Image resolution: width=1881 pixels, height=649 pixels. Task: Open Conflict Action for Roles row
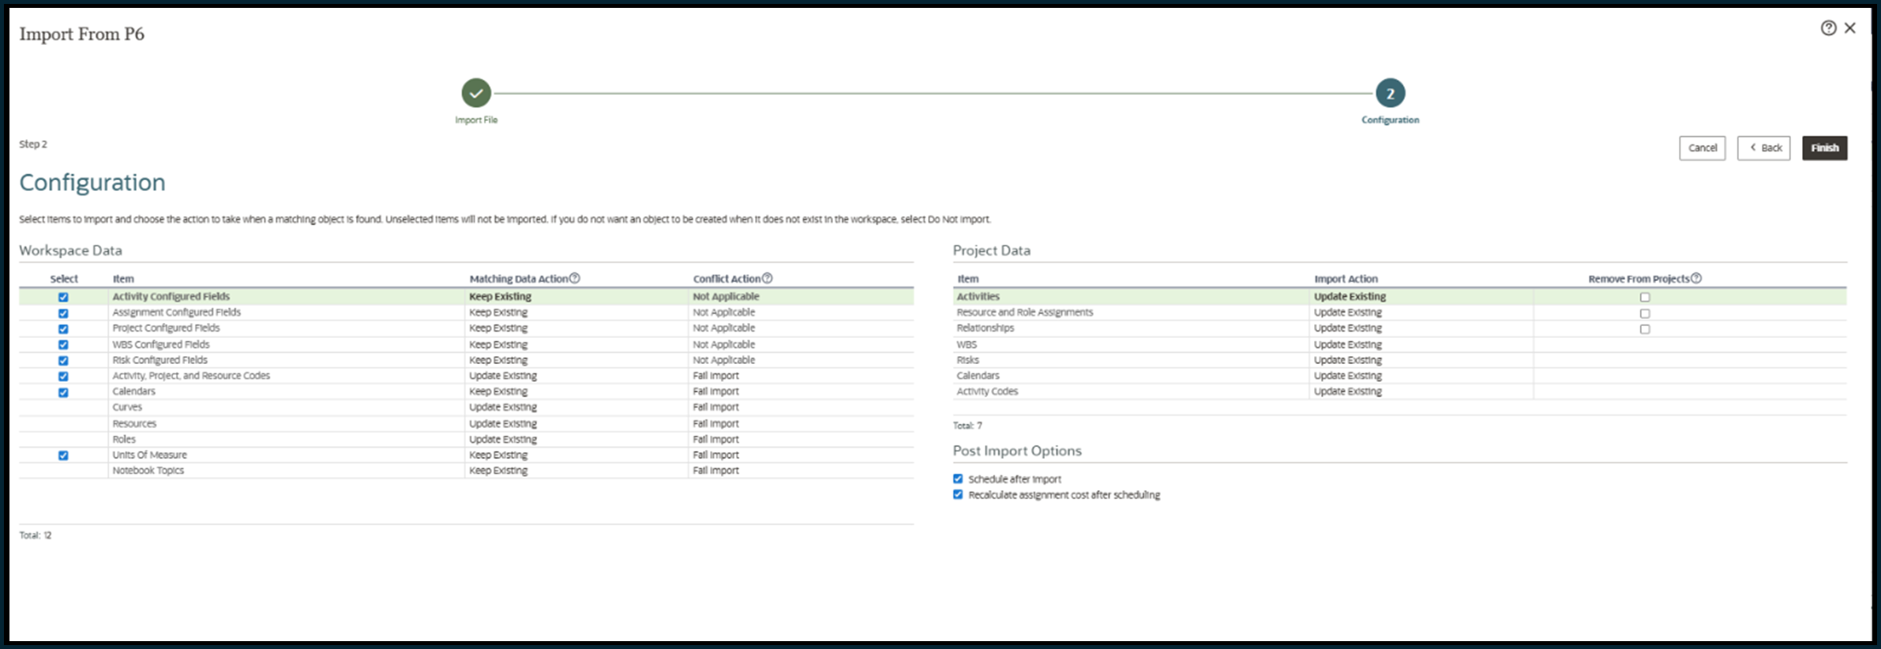801,439
